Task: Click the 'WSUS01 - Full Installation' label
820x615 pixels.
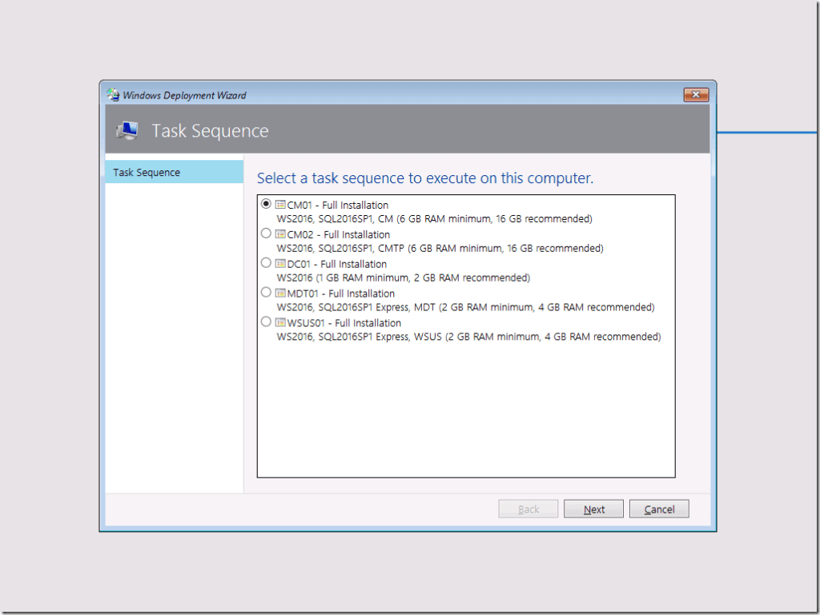Action: [344, 323]
